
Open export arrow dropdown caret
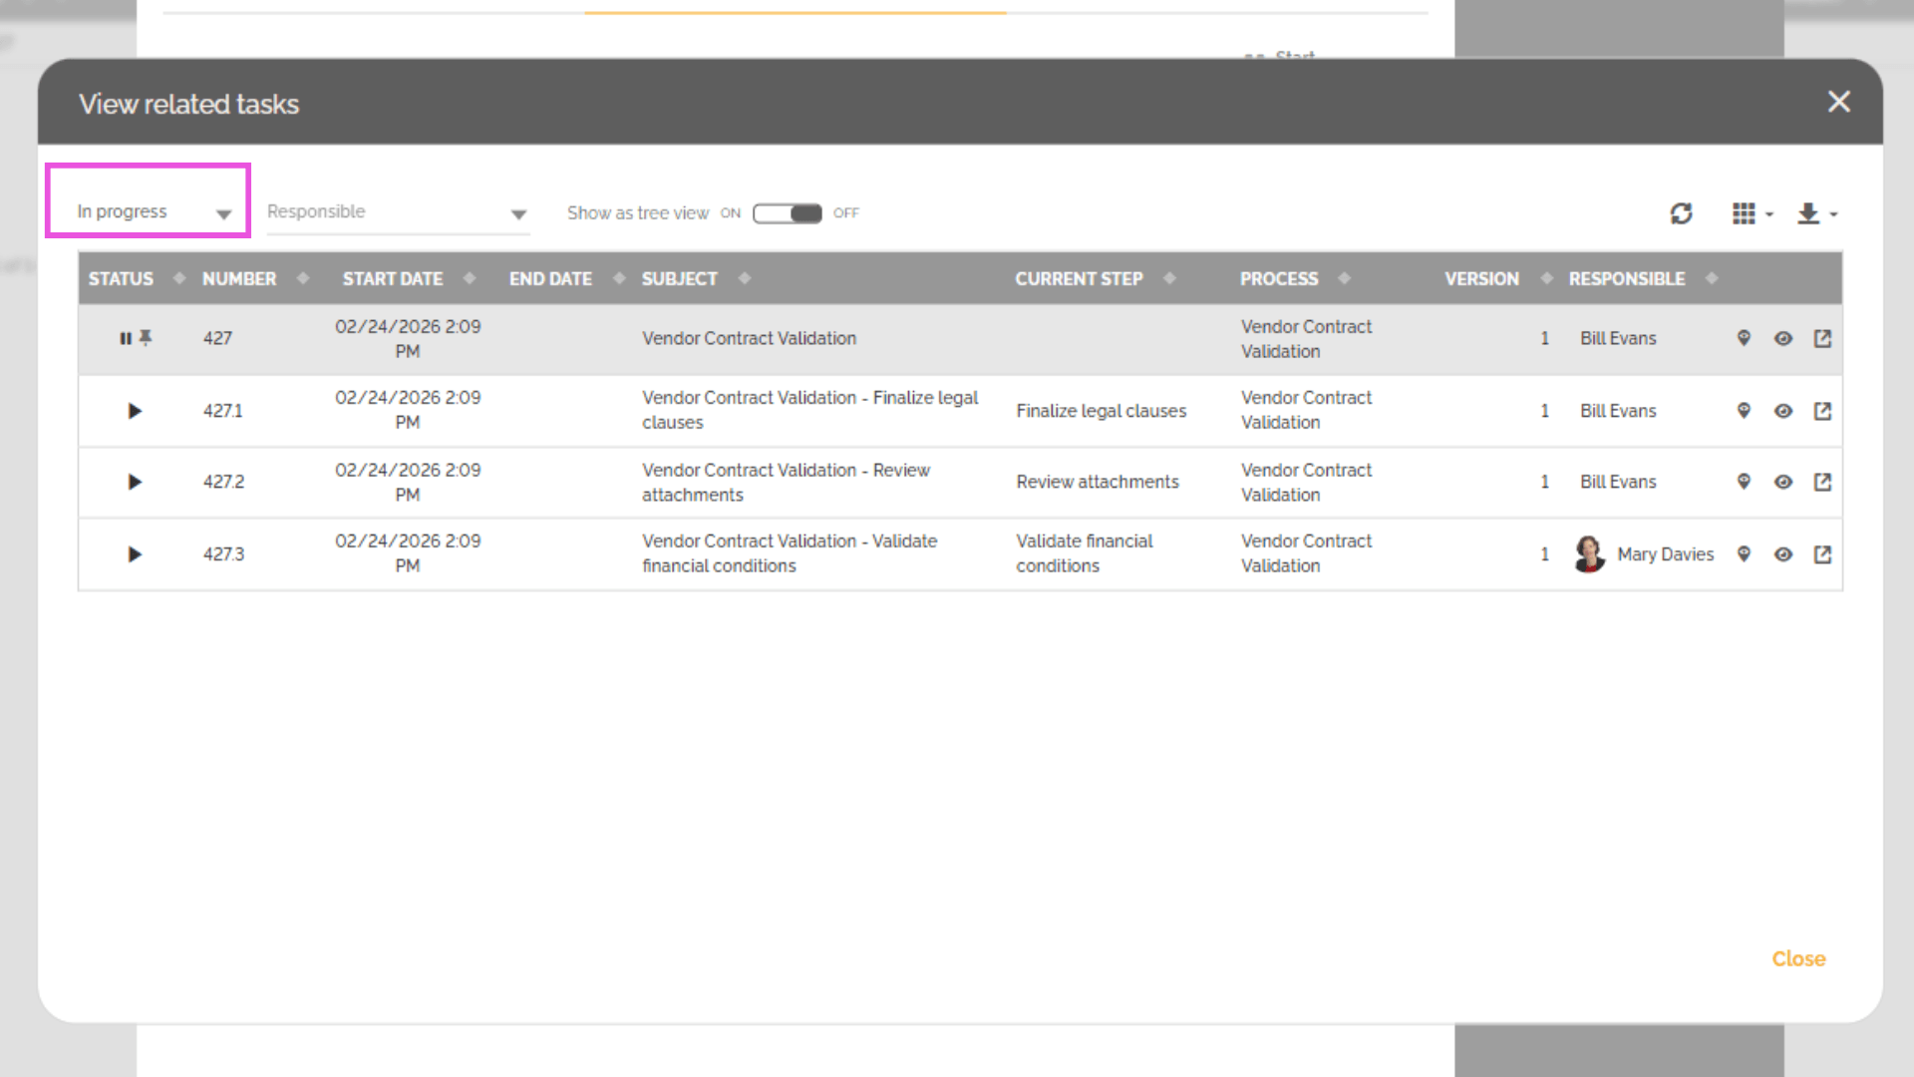pyautogui.click(x=1833, y=214)
